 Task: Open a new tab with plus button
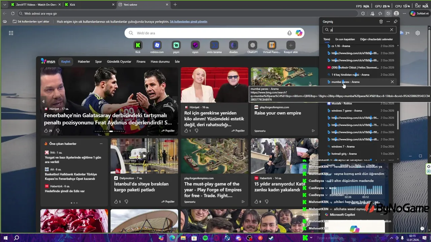[175, 5]
